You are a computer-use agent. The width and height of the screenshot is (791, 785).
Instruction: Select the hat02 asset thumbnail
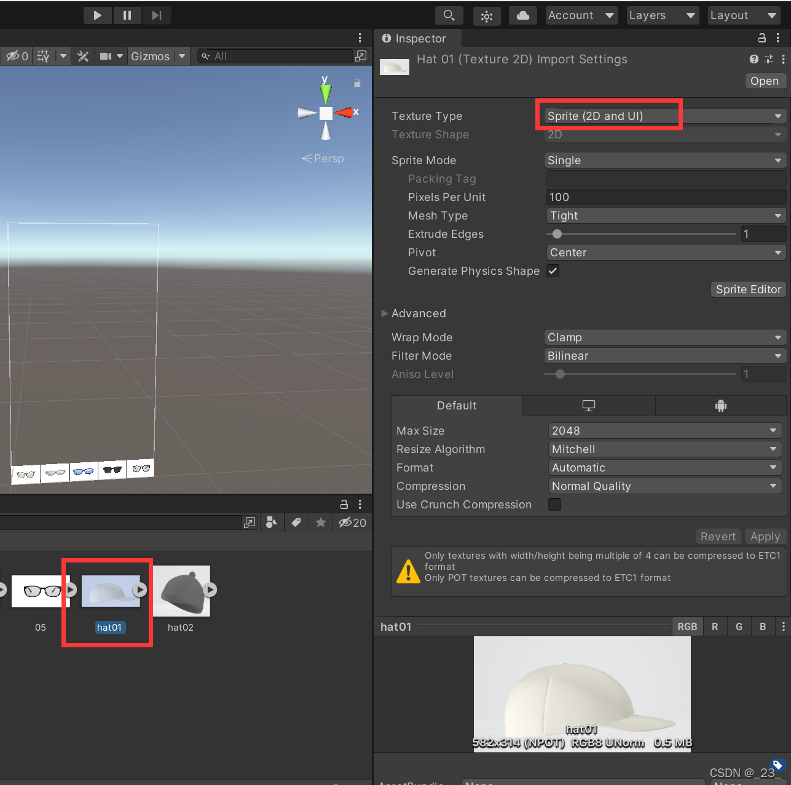(182, 591)
